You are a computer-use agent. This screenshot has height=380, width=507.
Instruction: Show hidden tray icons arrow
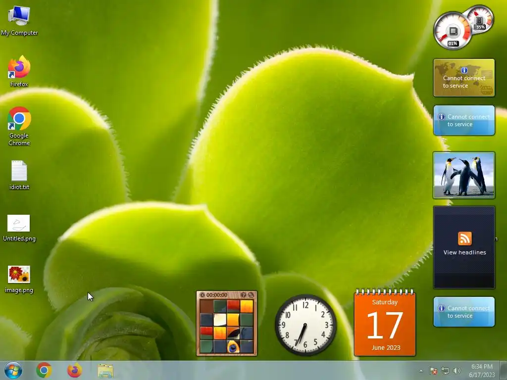[421, 371]
